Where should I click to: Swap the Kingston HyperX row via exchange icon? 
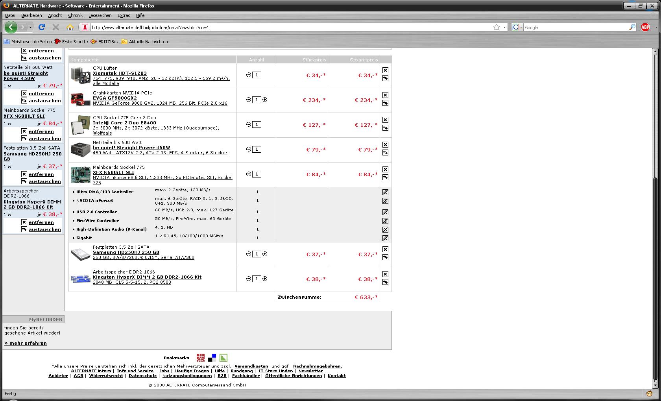click(385, 282)
